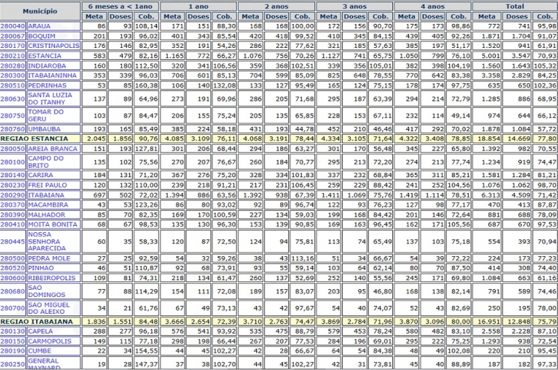The width and height of the screenshot is (558, 370).
Task: Select the INDIAROBA municipality link
Action: point(47,66)
